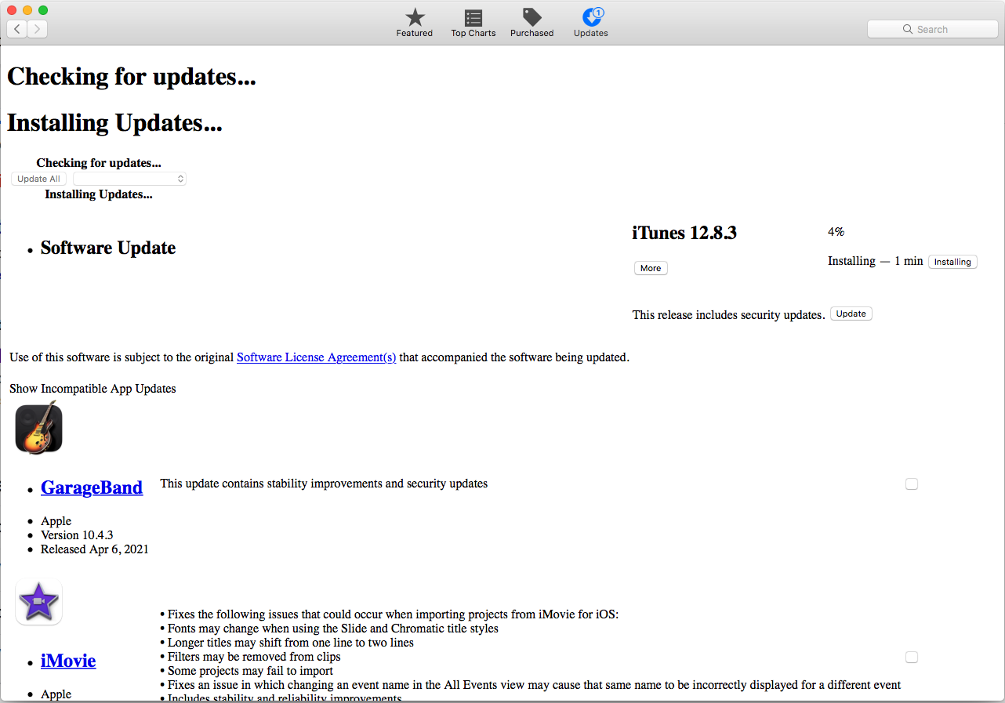Go back with the left arrow
Screen dimensions: 1005x703
(17, 29)
